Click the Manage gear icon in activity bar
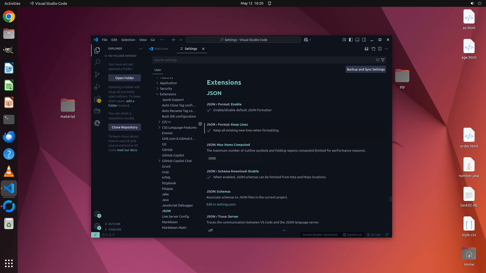This screenshot has width=486, height=273. [x=97, y=226]
